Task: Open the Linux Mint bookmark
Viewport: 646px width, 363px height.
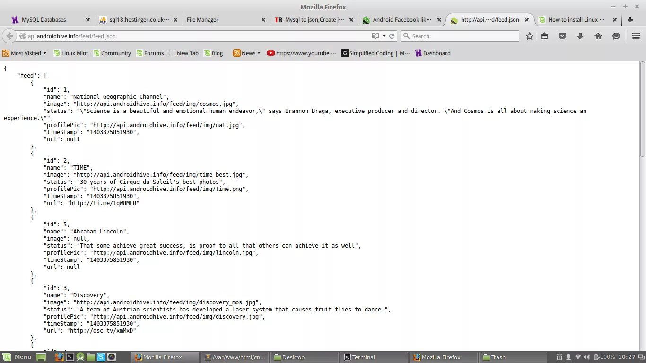Action: click(x=71, y=53)
